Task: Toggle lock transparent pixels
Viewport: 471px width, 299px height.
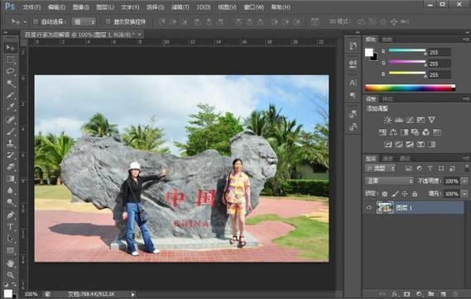Action: [x=385, y=194]
